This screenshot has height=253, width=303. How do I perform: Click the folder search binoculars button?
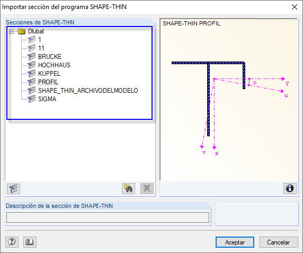128,189
